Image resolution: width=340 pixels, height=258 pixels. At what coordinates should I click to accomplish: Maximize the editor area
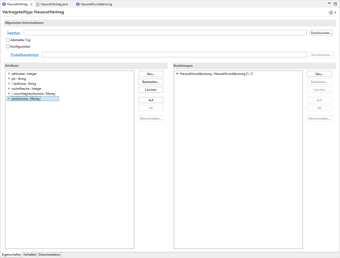point(335,4)
